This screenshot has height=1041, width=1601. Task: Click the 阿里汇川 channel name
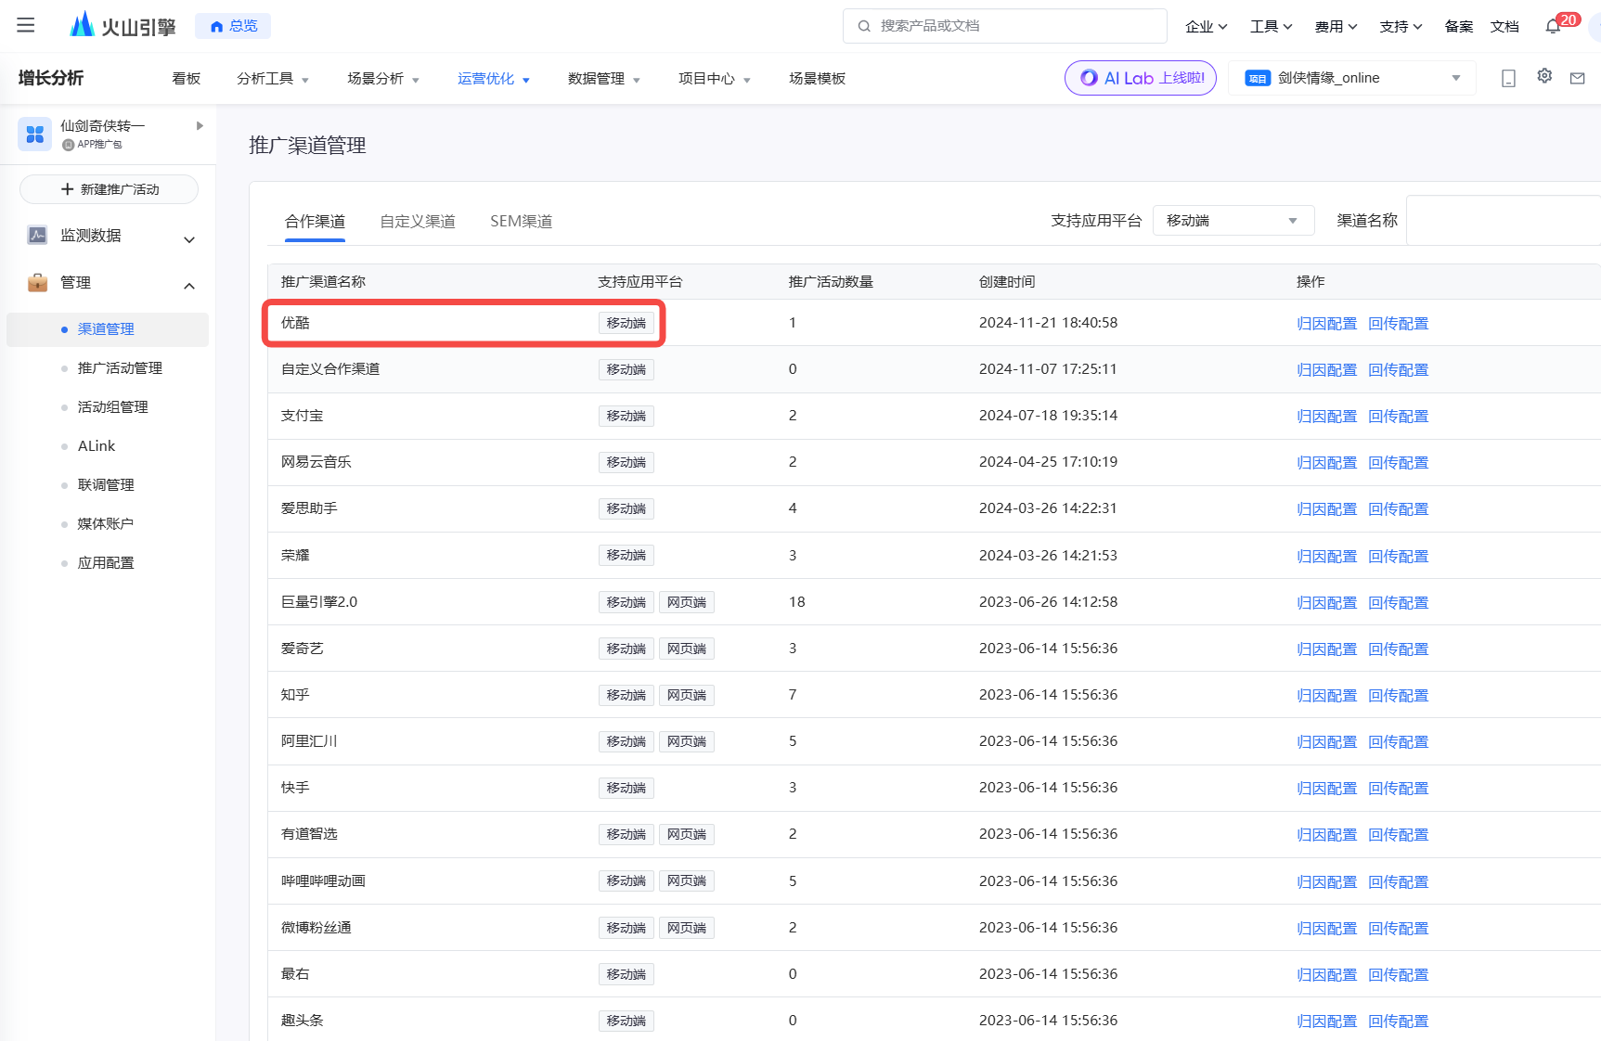click(x=309, y=741)
